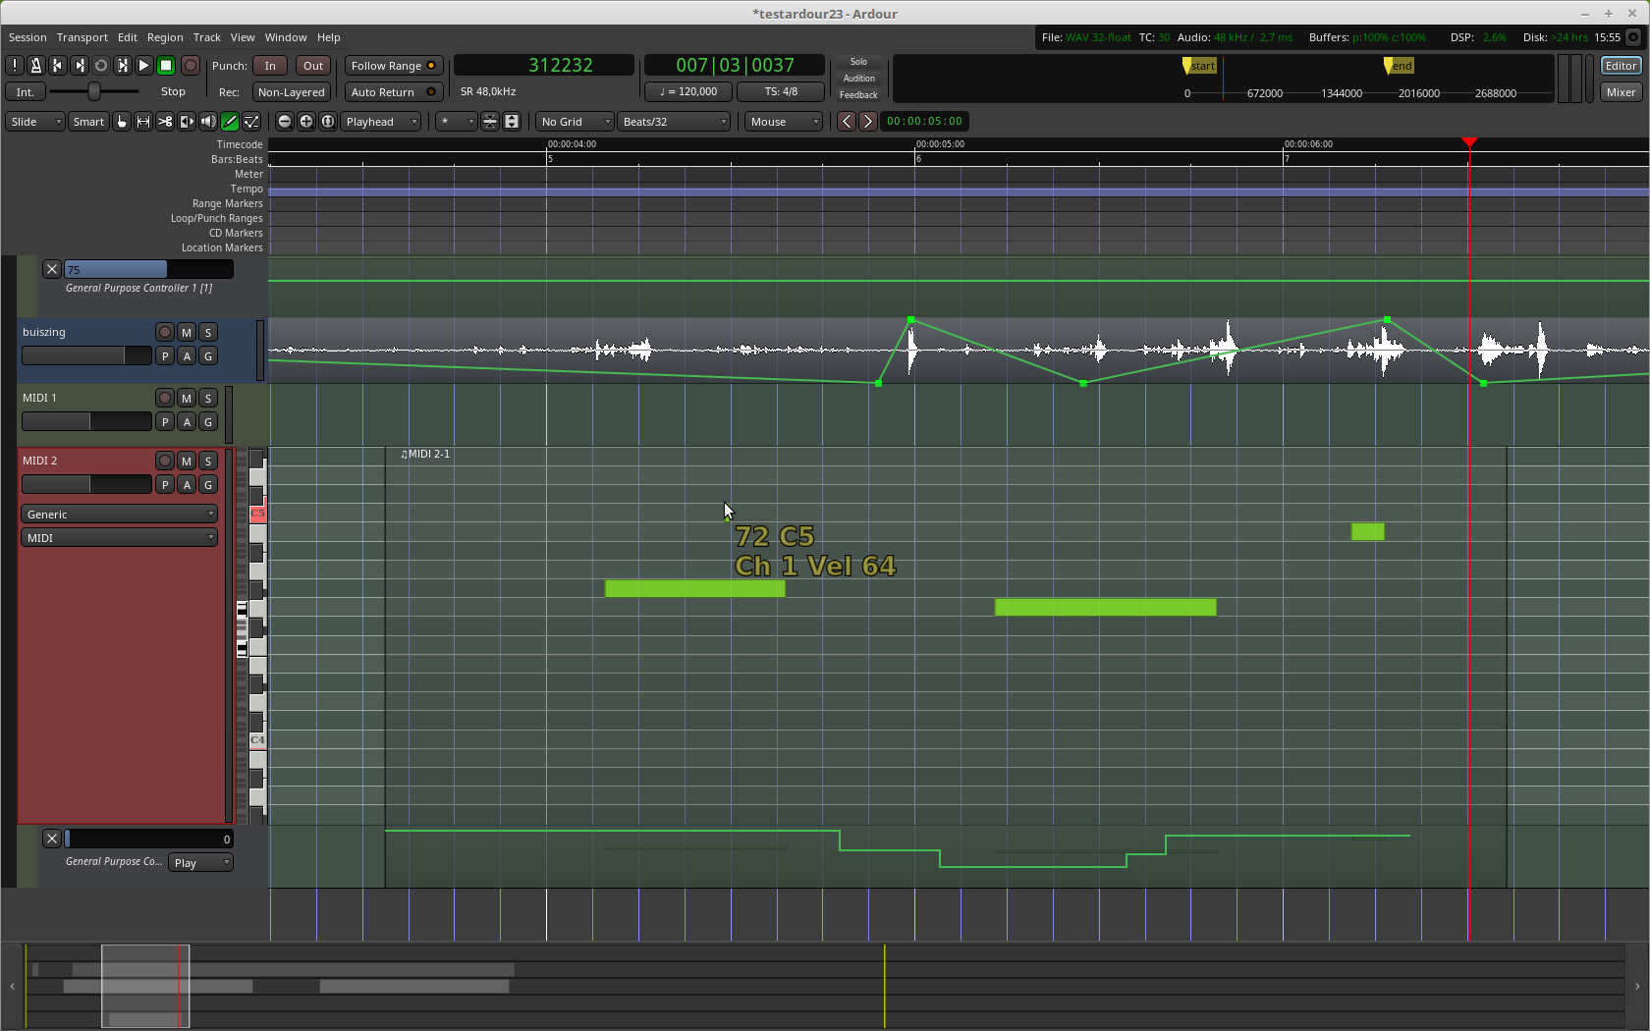Open the Window menu
The image size is (1650, 1031).
point(286,37)
